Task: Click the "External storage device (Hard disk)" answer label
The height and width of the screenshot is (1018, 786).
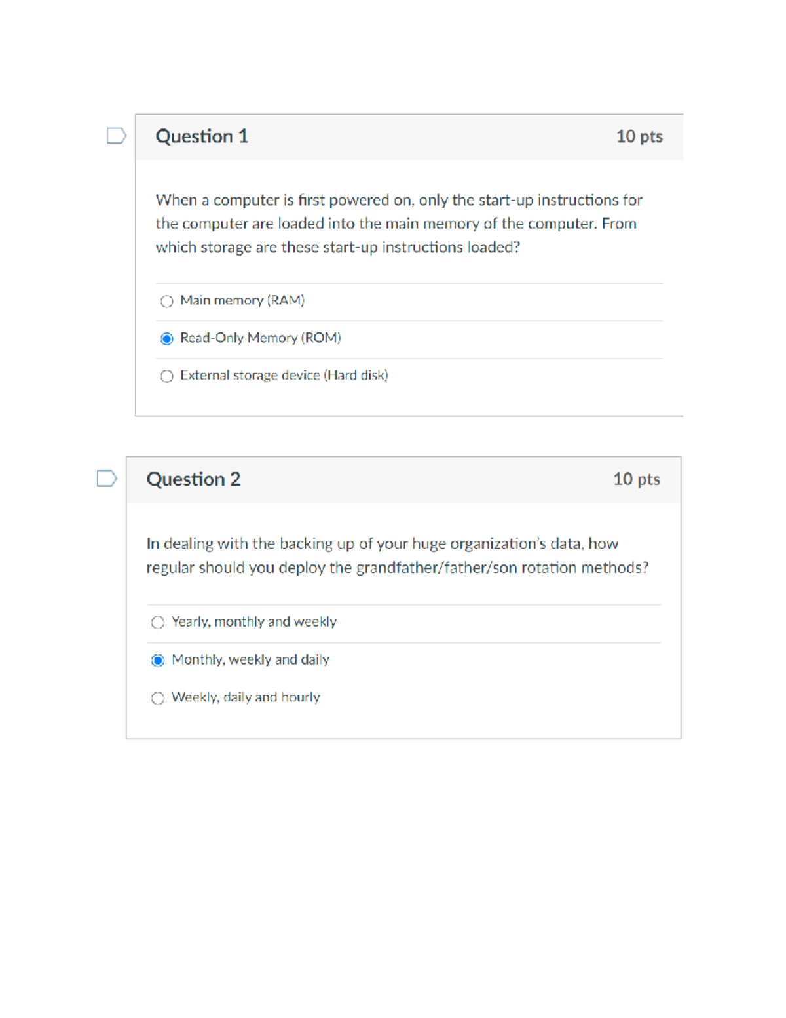Action: coord(284,375)
